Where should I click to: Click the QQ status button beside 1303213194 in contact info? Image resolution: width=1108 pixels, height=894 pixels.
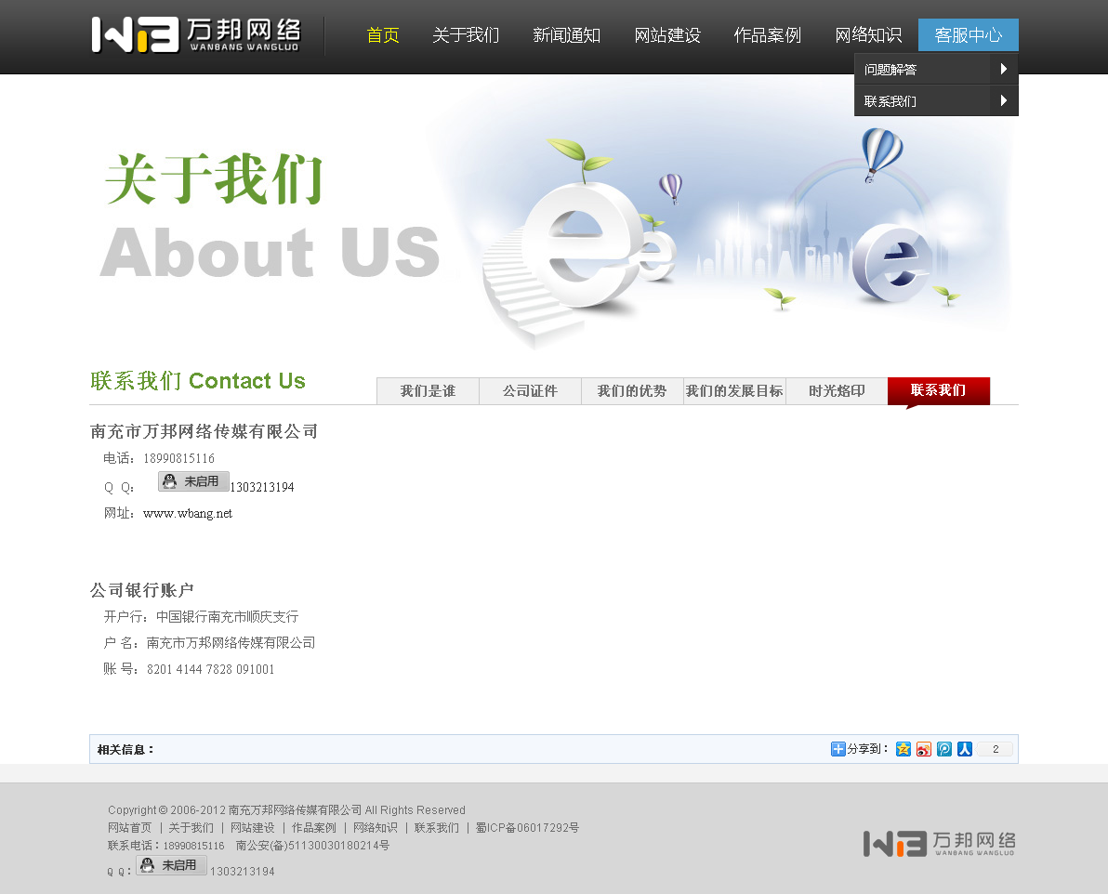(x=193, y=481)
